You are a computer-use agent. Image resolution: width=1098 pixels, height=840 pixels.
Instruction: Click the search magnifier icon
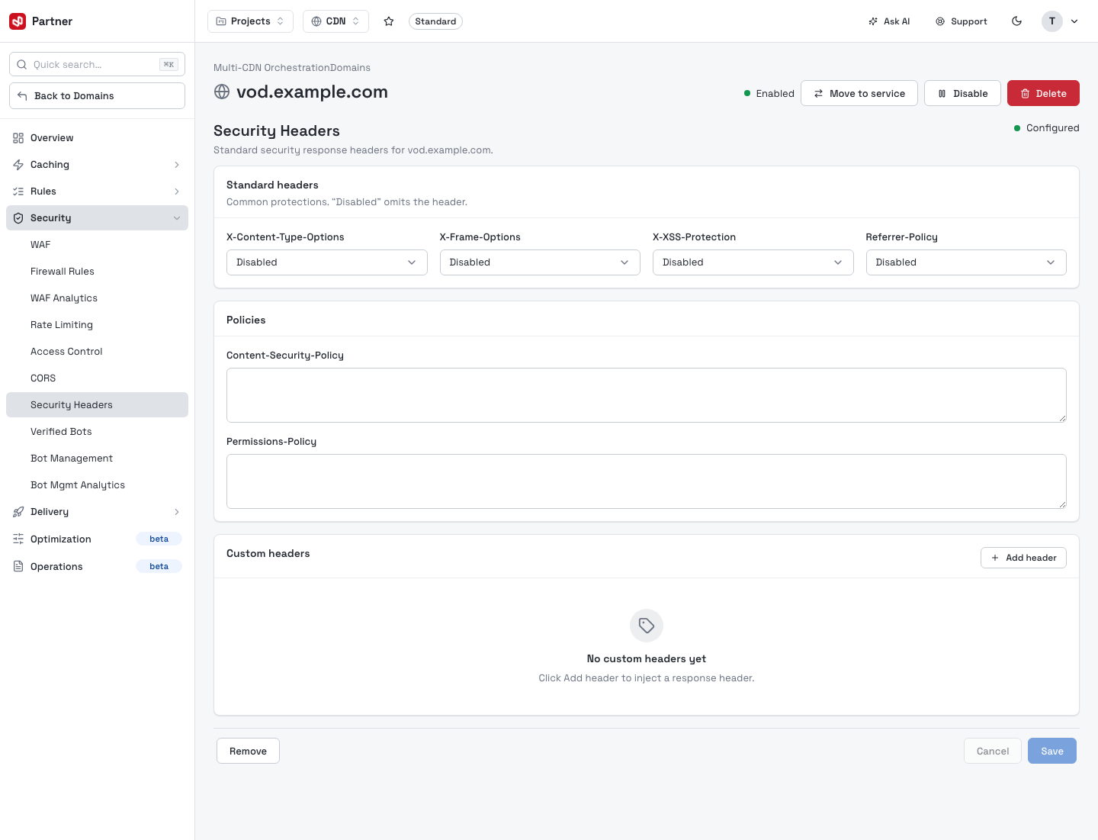(22, 65)
